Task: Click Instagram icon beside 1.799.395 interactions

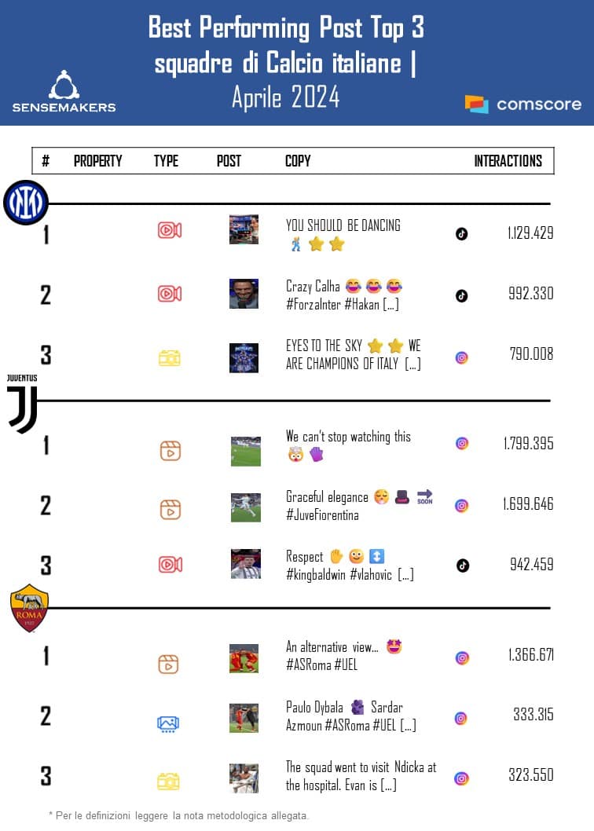Action: pos(462,443)
